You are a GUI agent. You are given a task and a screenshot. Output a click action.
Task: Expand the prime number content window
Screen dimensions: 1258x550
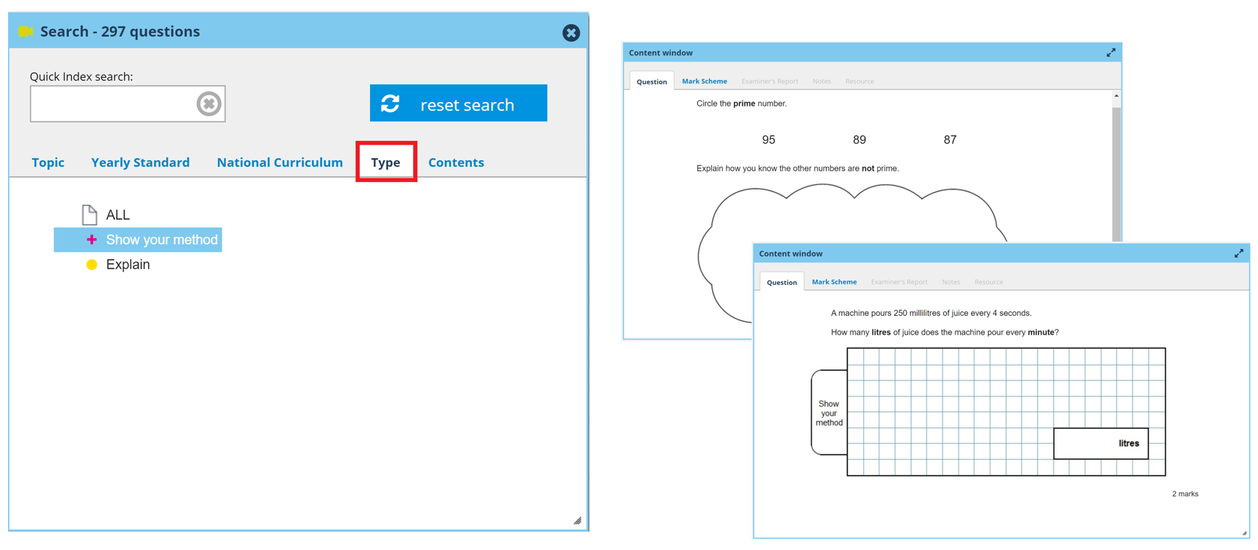click(x=1110, y=53)
